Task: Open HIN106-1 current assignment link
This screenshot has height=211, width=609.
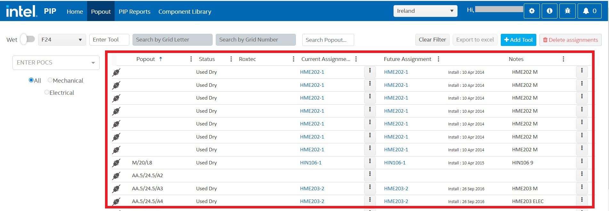Action: point(311,163)
